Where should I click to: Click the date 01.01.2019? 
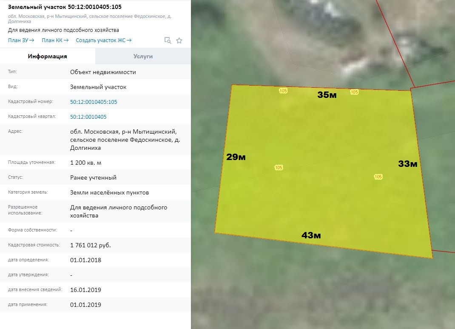point(85,305)
